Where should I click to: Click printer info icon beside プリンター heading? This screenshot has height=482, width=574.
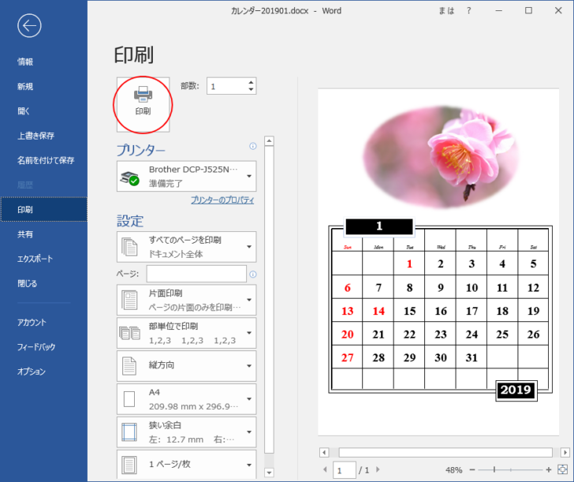[252, 146]
